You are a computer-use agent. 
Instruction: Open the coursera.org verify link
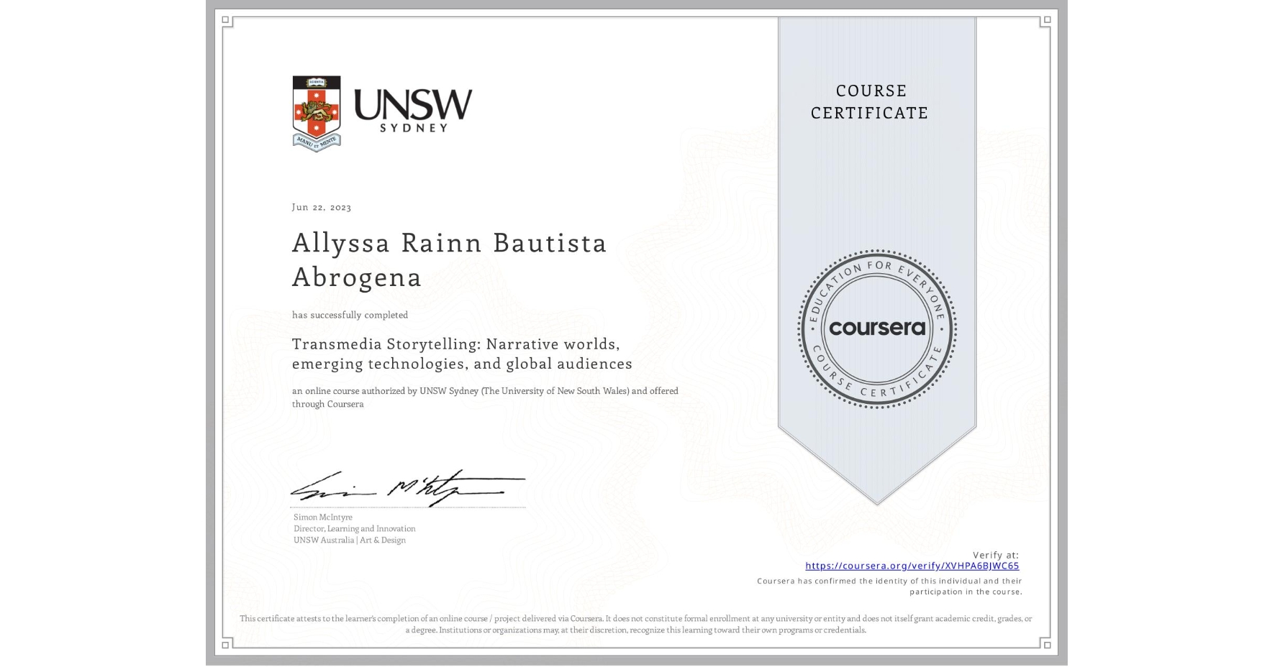pos(912,566)
